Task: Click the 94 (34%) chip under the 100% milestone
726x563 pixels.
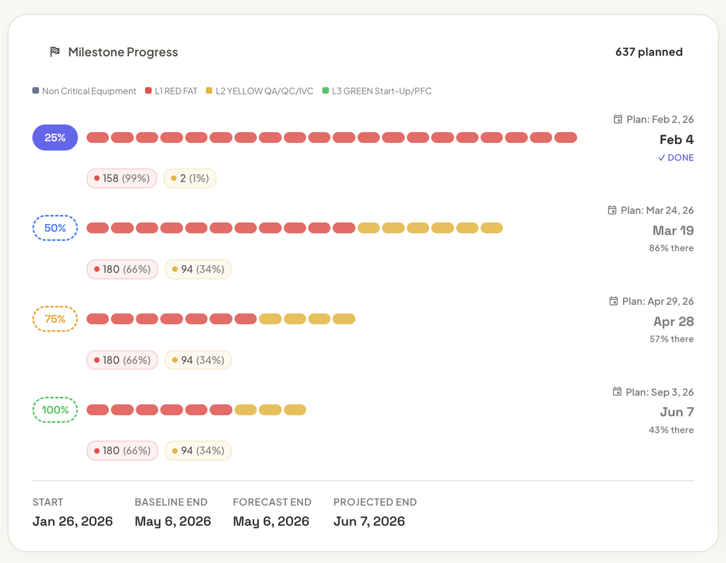Action: point(198,451)
